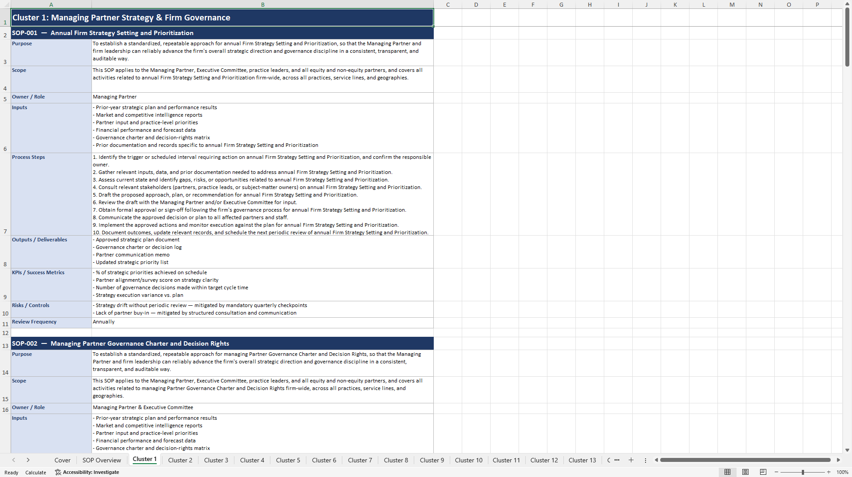Switch to Cluster 13 sheet tab

pos(583,460)
